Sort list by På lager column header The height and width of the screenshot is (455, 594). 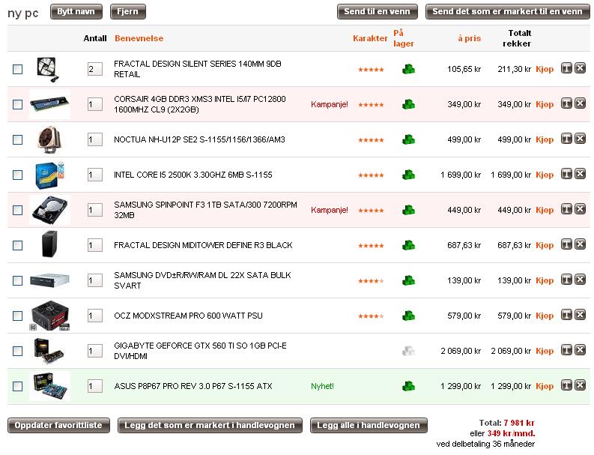click(x=404, y=38)
